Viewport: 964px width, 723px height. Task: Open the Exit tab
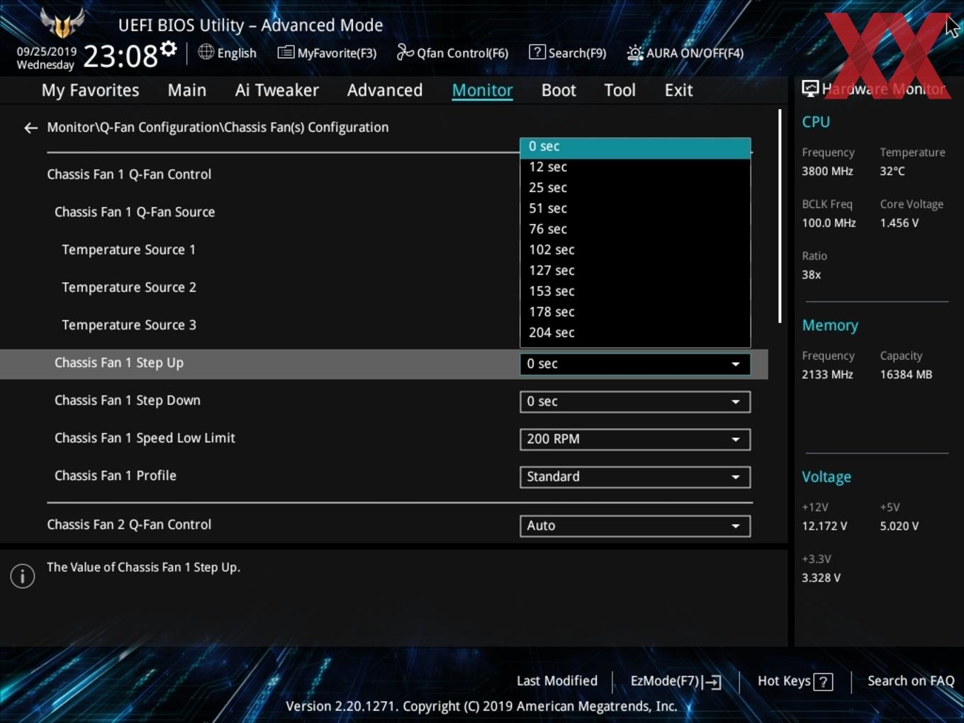(678, 90)
